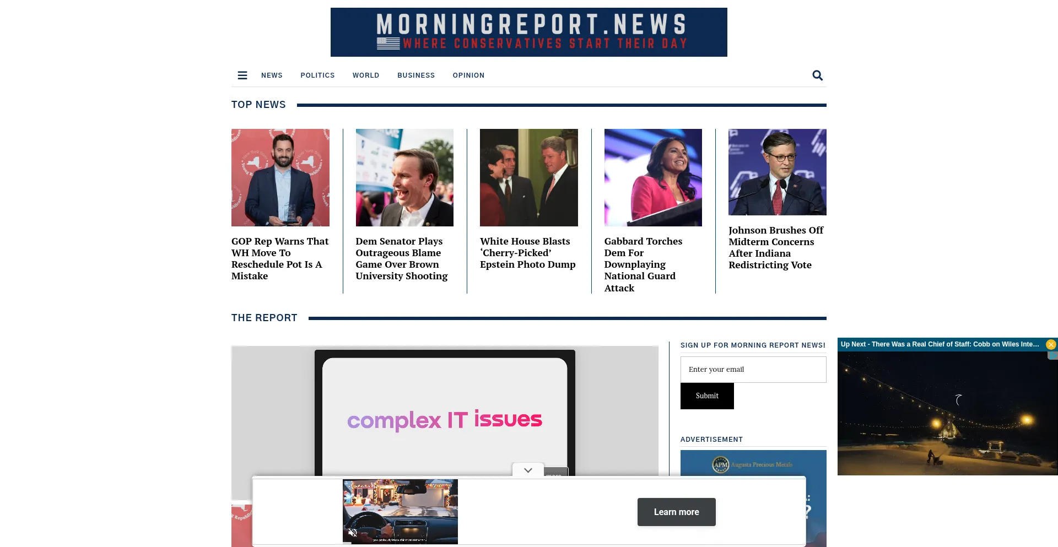Screen dimensions: 1058x547
Task: Open the Gabbard National Guard headline
Action: pos(643,264)
